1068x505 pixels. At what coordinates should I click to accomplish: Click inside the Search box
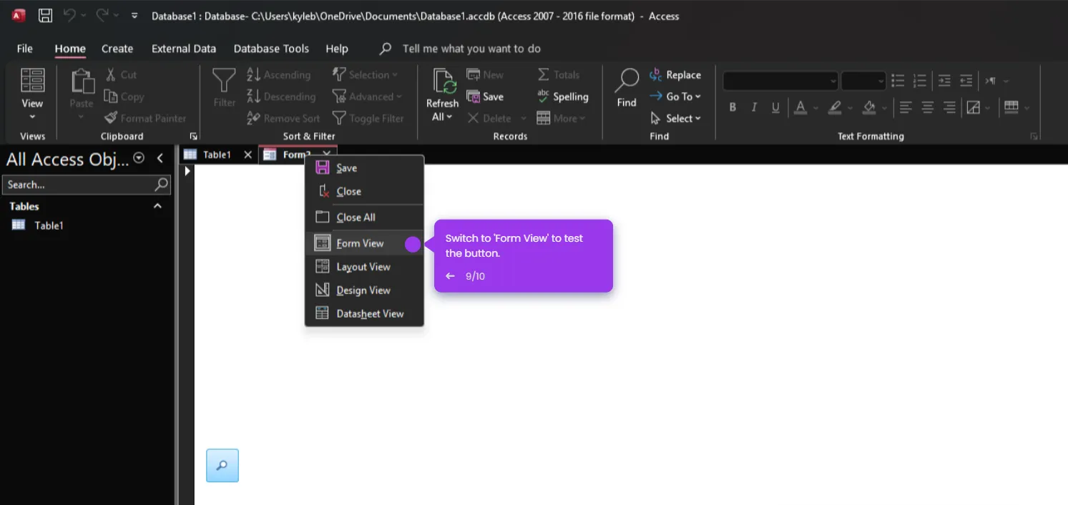pyautogui.click(x=79, y=185)
